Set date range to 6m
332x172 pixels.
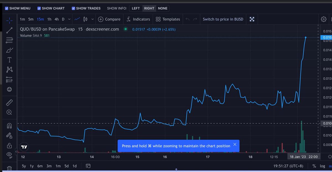[x=40, y=166]
